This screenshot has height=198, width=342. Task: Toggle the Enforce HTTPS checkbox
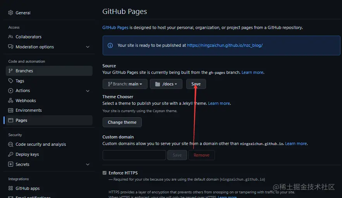105,173
